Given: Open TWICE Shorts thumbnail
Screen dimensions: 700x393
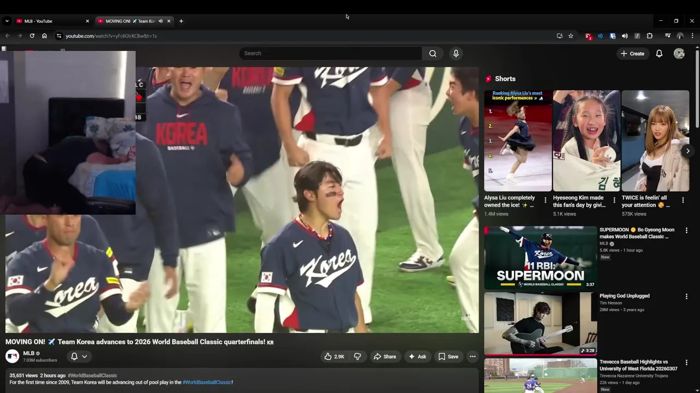Looking at the screenshot, I should click(x=655, y=141).
